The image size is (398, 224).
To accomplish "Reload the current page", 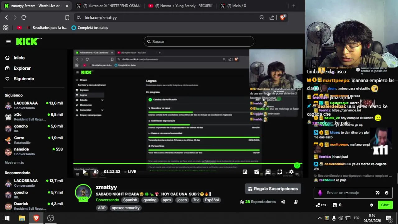I will tap(24, 17).
